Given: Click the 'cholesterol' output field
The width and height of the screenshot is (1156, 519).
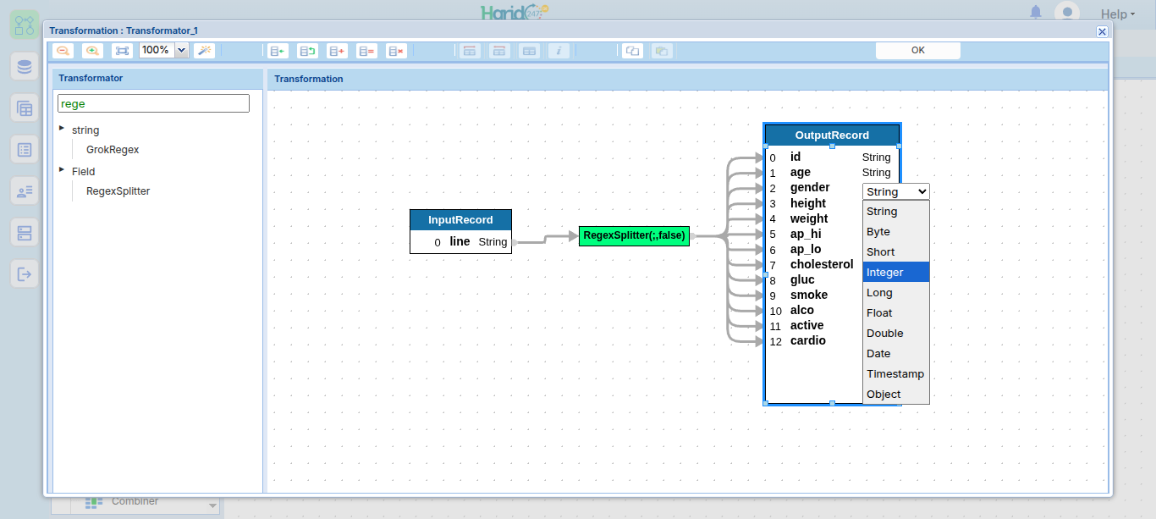Looking at the screenshot, I should pyautogui.click(x=822, y=264).
